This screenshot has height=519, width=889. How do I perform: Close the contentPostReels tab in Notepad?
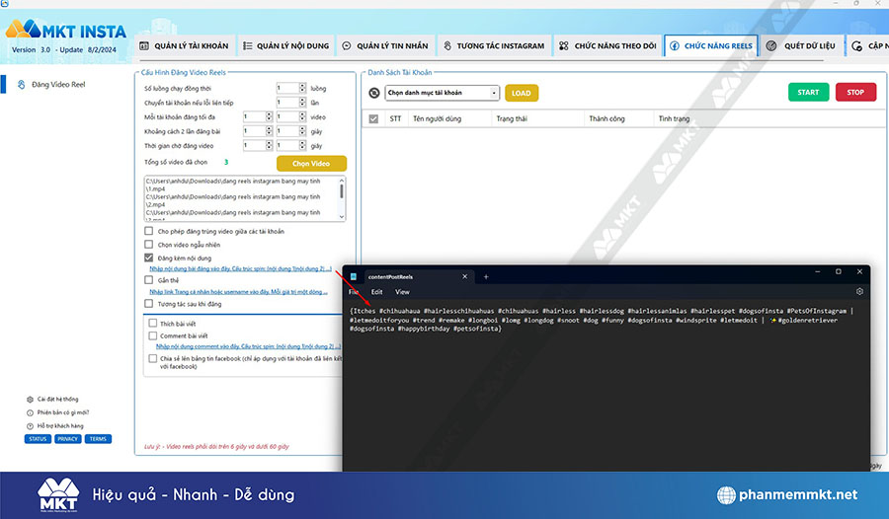[465, 276]
